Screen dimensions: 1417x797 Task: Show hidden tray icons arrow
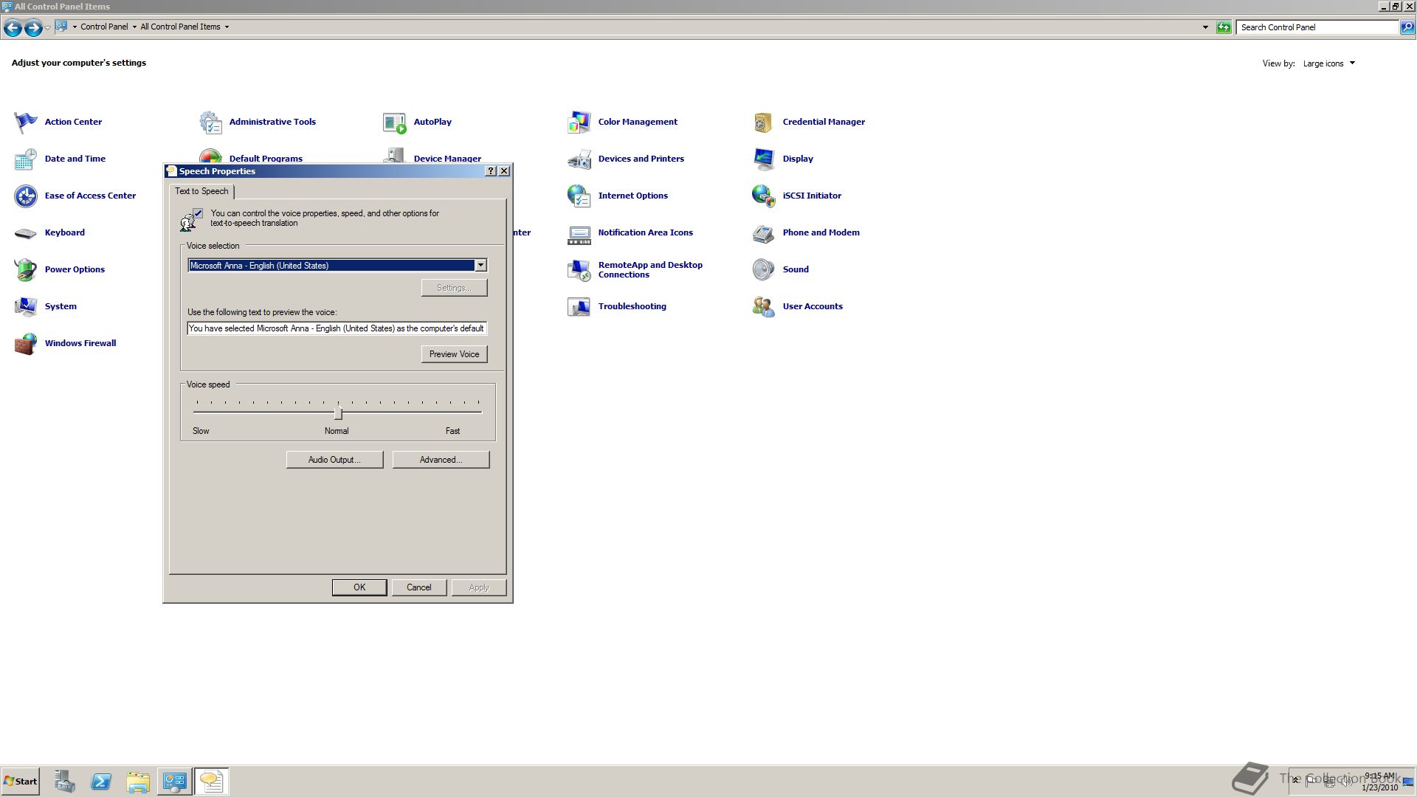(x=1295, y=780)
